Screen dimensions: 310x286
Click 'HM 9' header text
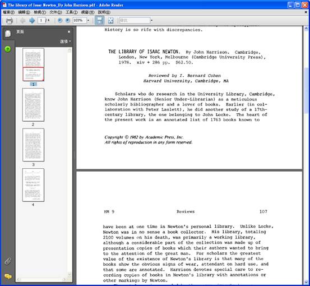click(x=109, y=211)
